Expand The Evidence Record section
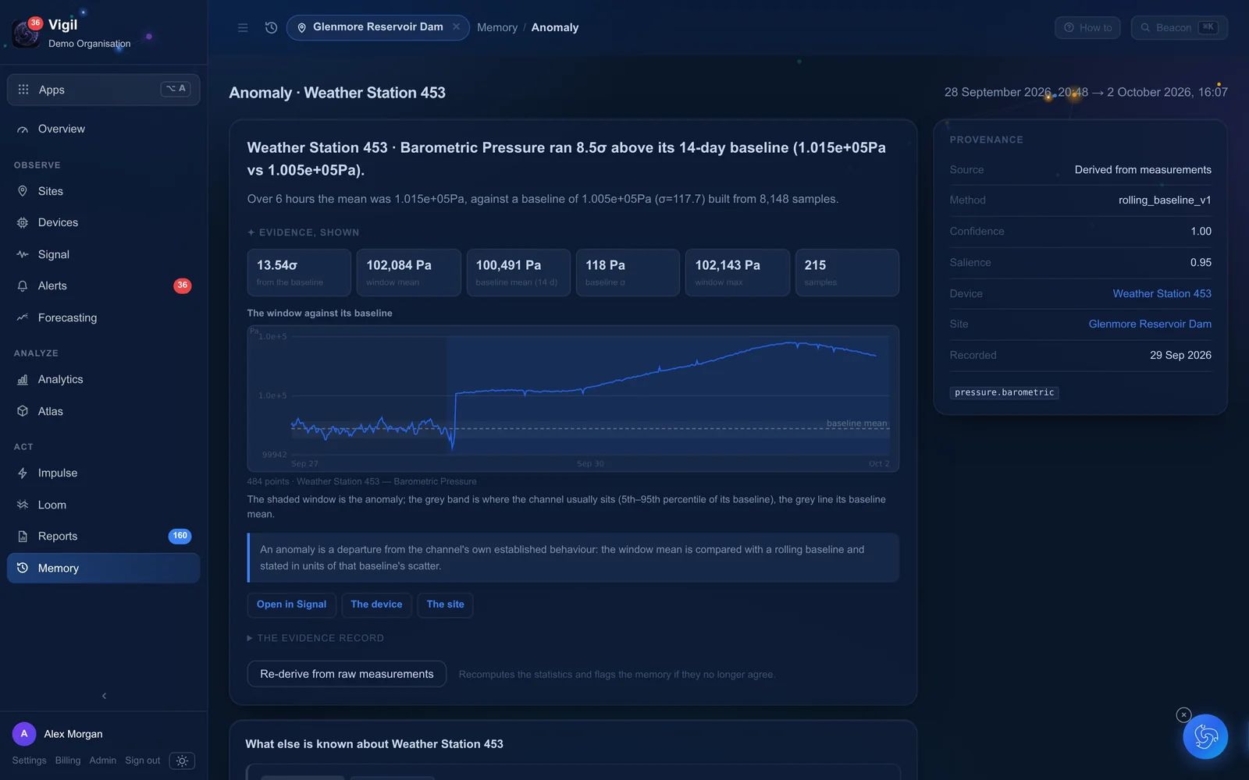The width and height of the screenshot is (1249, 780). (x=315, y=638)
